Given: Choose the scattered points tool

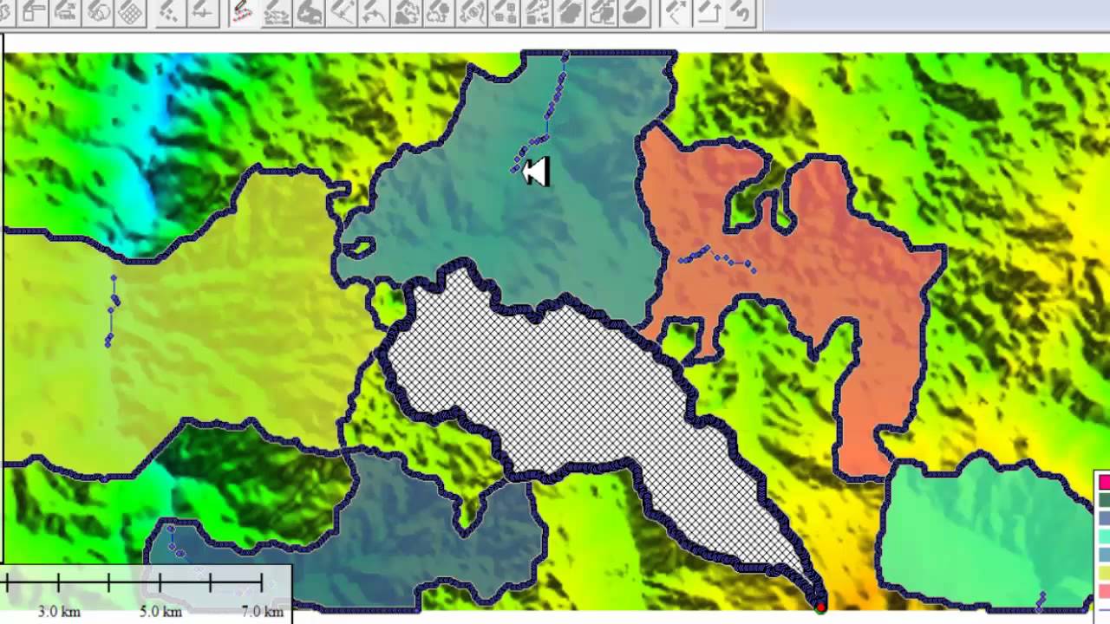Looking at the screenshot, I should 170,12.
